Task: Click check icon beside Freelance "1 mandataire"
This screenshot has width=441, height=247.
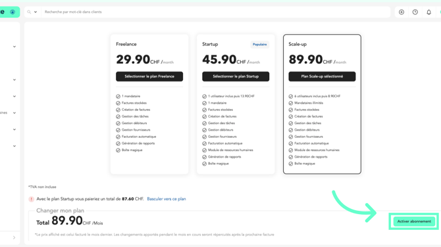Action: pos(118,97)
